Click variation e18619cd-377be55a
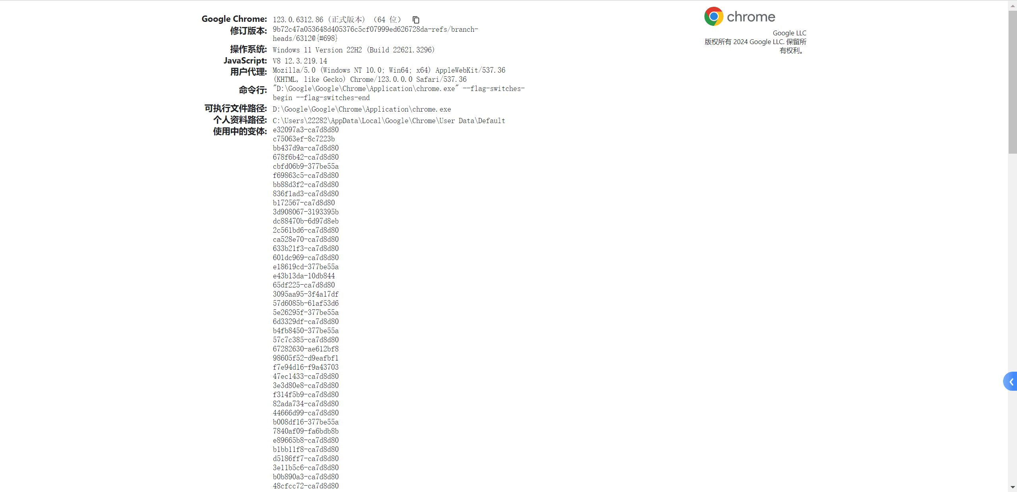 [x=306, y=267]
